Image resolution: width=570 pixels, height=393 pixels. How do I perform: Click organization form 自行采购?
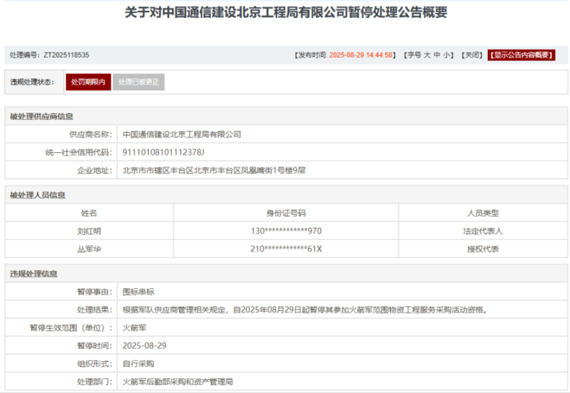(138, 364)
